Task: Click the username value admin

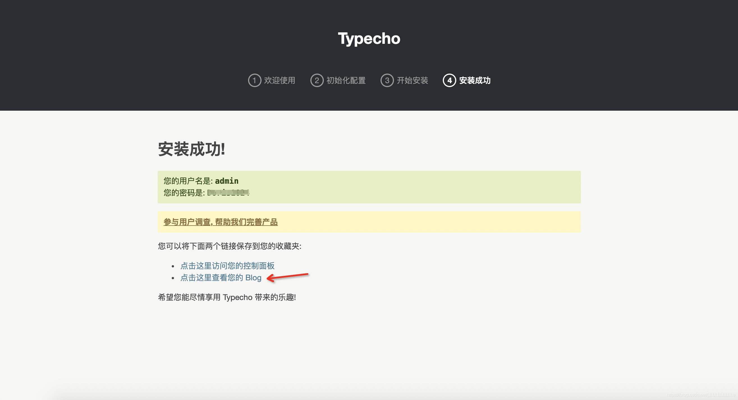Action: 227,181
